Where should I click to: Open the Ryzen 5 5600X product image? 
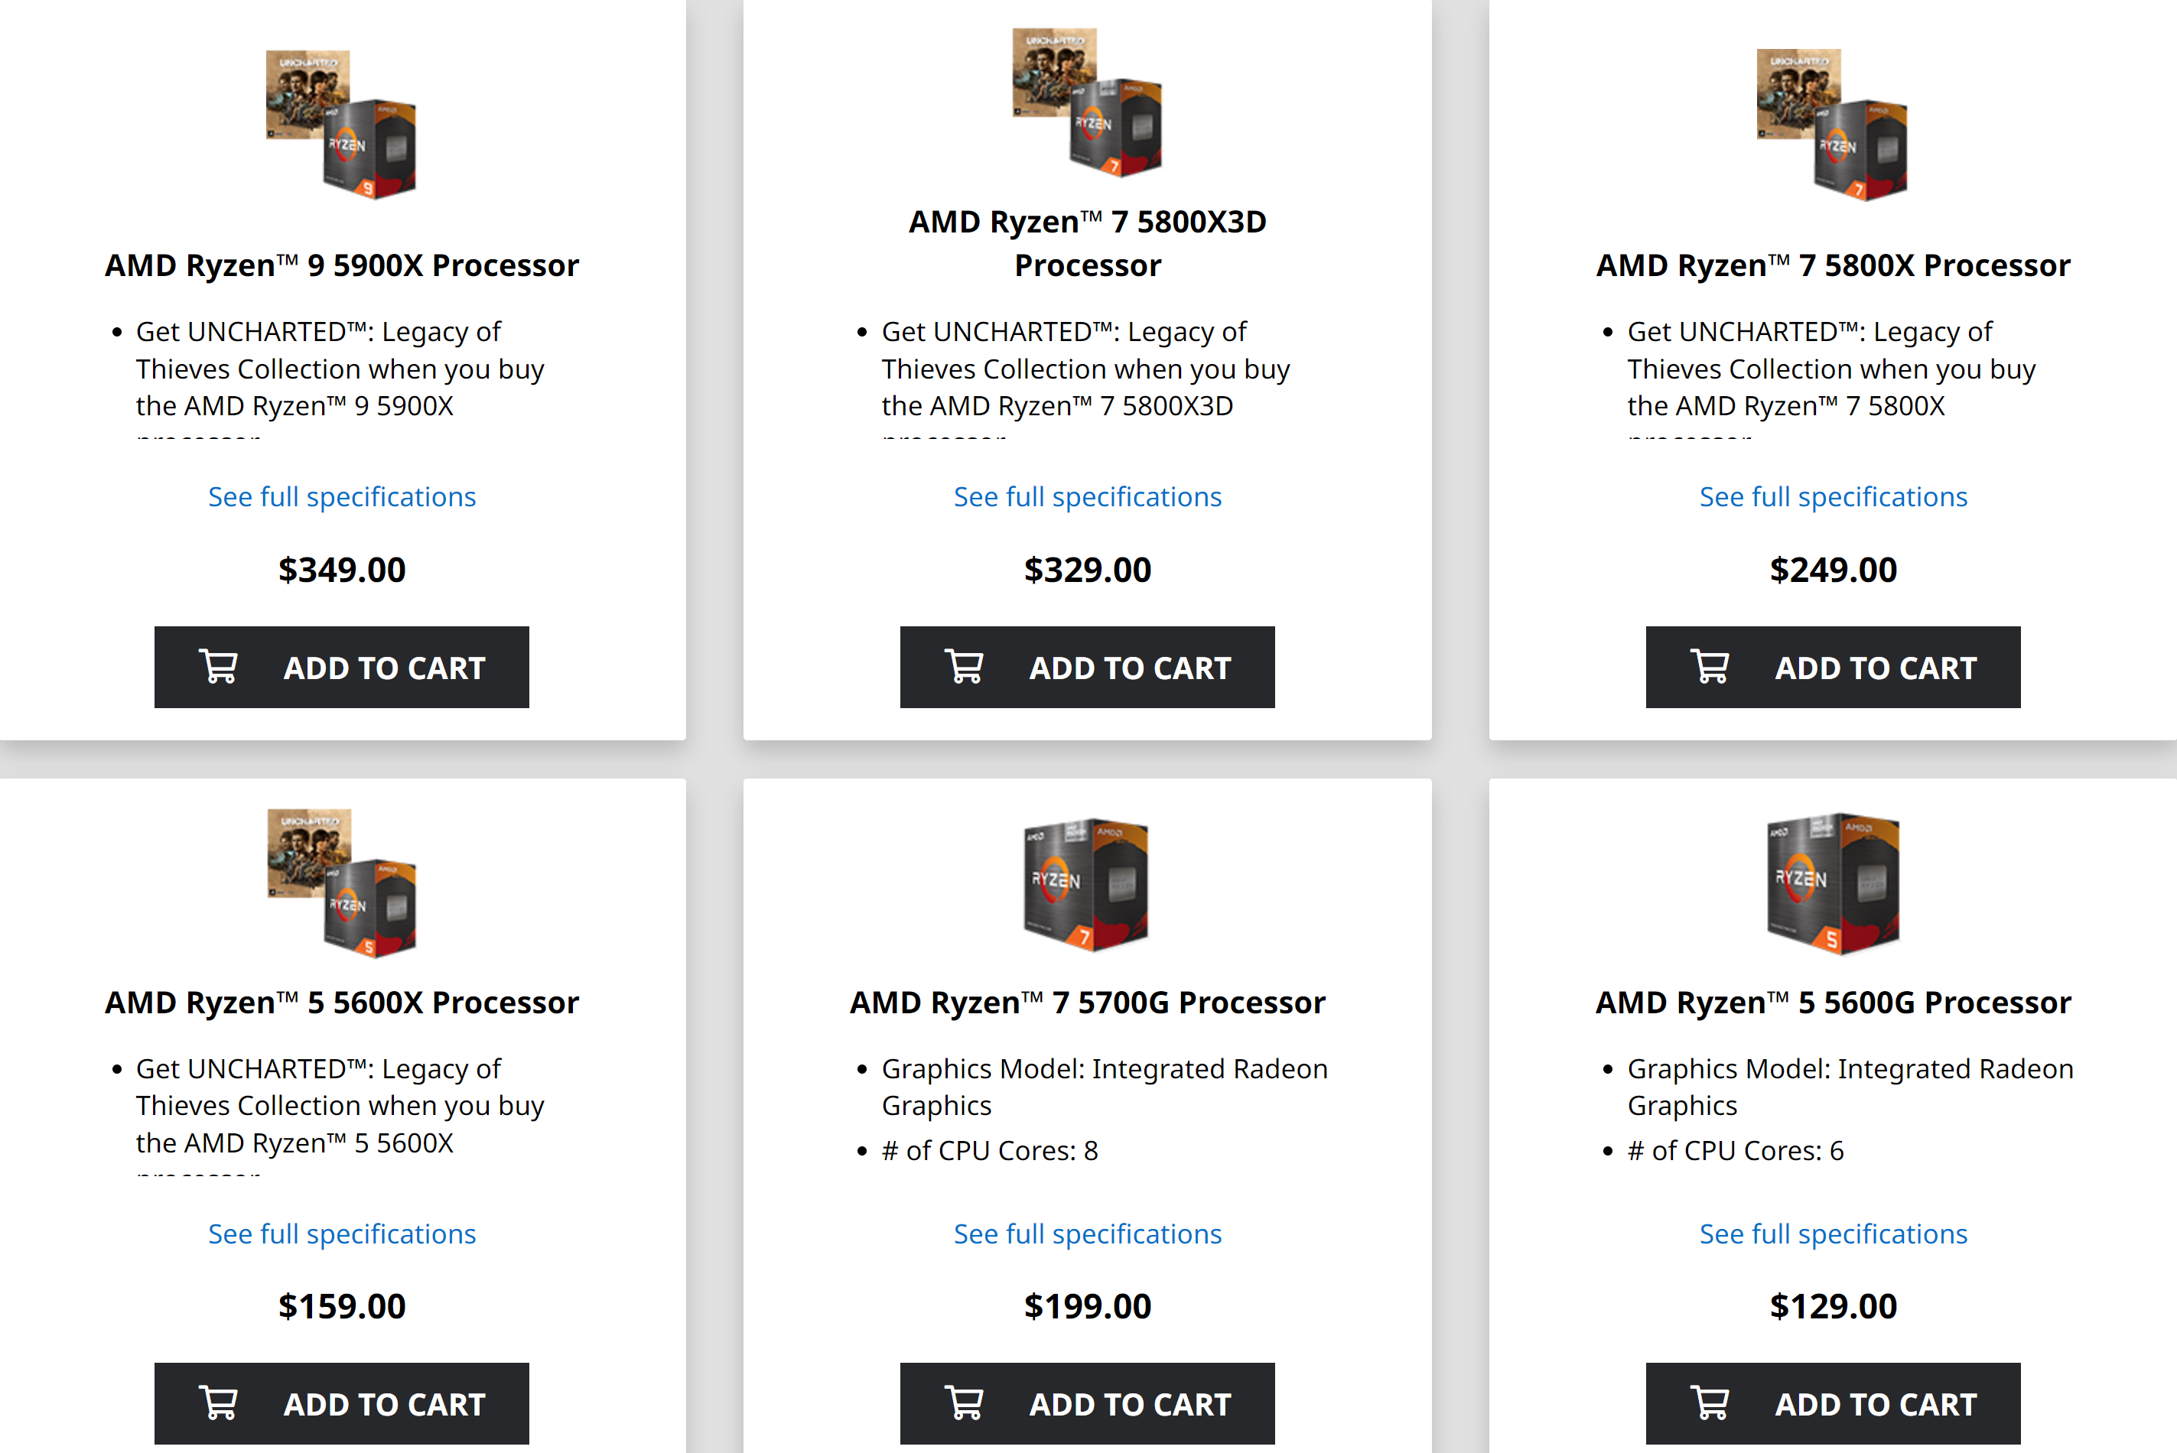click(x=341, y=883)
